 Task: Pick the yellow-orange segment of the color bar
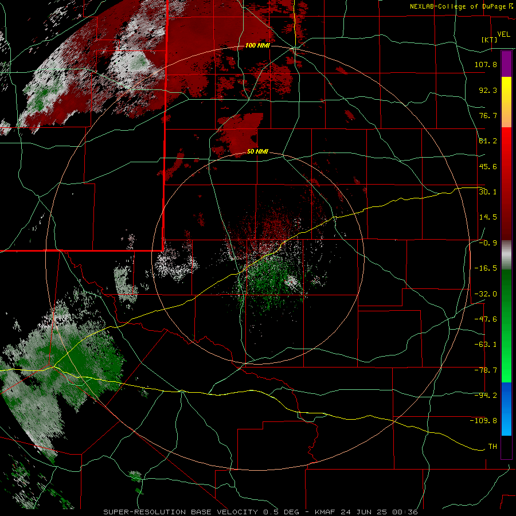click(506, 102)
